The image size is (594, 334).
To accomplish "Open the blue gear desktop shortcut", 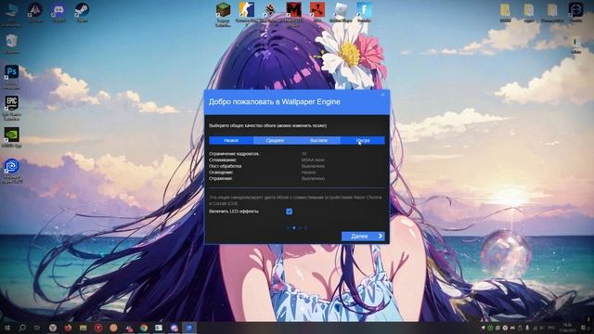I will [x=12, y=171].
